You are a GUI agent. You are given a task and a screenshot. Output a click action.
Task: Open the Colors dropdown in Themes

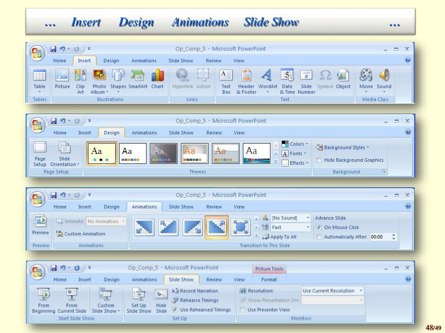[295, 144]
